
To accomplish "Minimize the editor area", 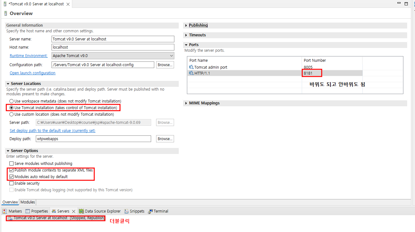I will point(399,3).
